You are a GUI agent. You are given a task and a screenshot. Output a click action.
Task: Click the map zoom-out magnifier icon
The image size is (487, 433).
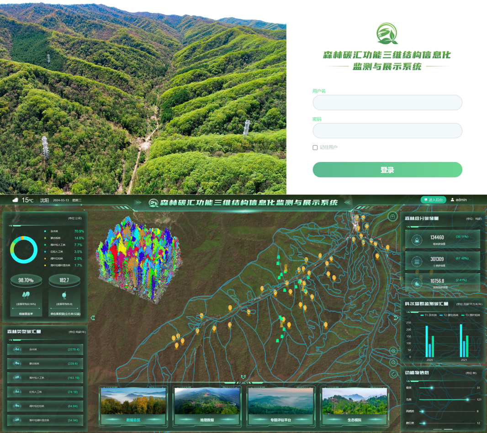pos(393,362)
